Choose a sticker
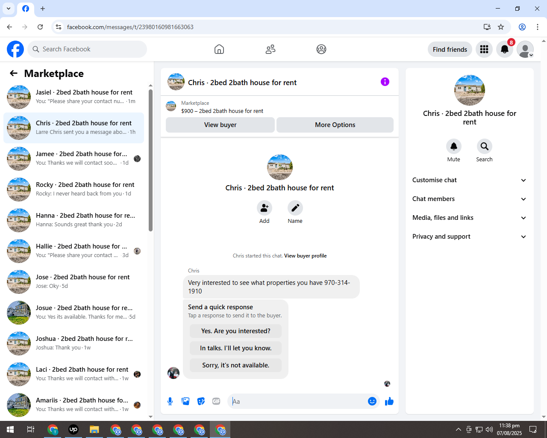The height and width of the screenshot is (438, 547). [x=201, y=401]
